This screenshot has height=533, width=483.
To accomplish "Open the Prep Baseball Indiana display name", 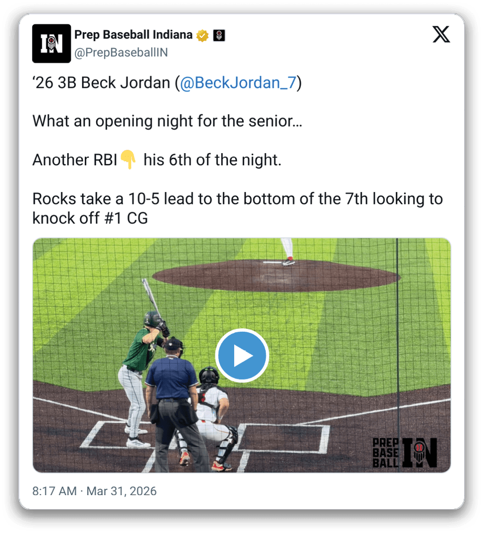I will click(x=133, y=34).
